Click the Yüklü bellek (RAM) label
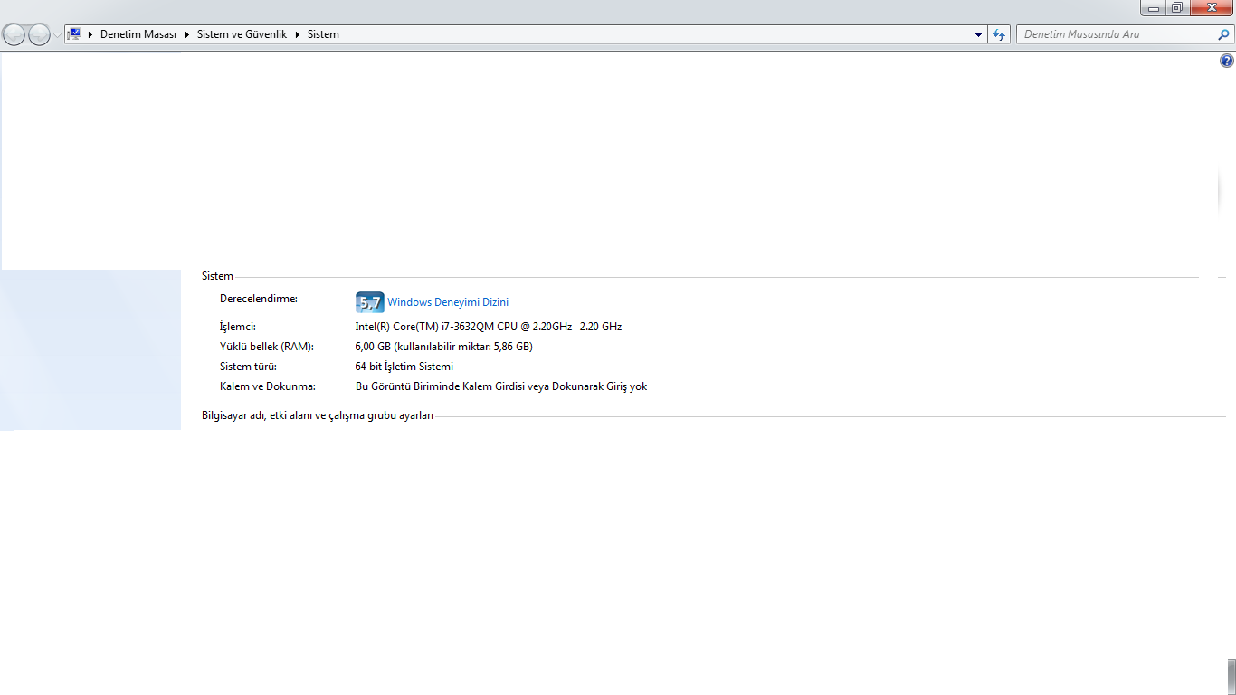The width and height of the screenshot is (1236, 695). (267, 347)
